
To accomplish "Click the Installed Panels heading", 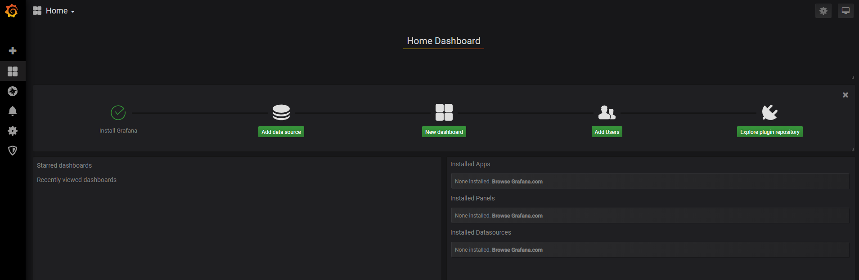I will point(472,198).
